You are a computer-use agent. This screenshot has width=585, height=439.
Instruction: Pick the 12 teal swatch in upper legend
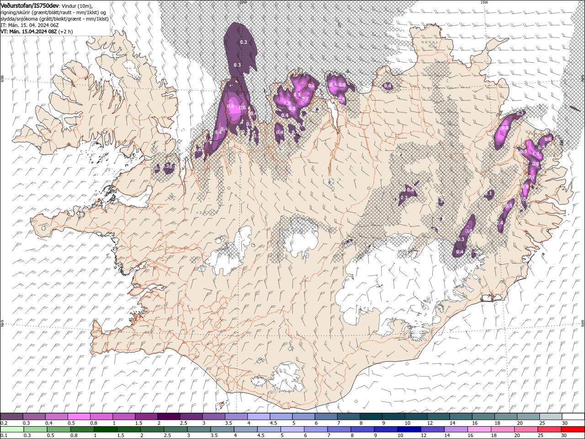(x=439, y=417)
